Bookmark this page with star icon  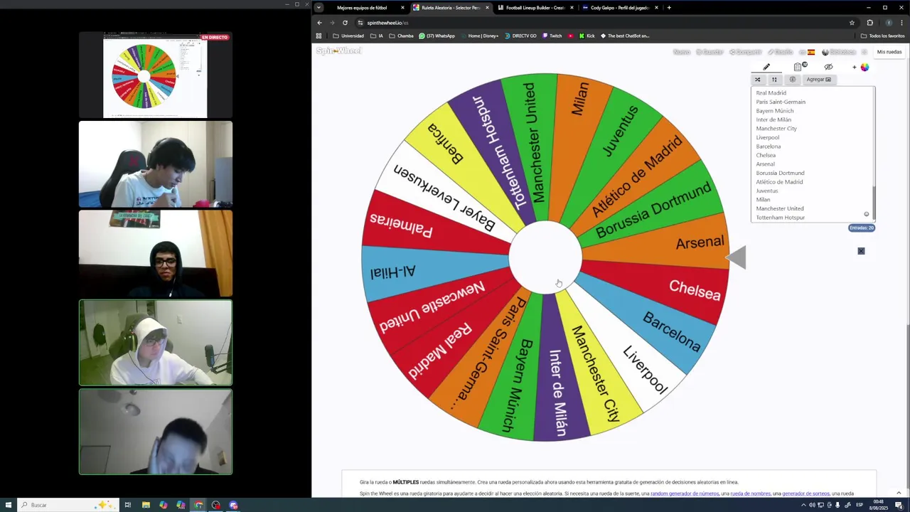click(852, 23)
